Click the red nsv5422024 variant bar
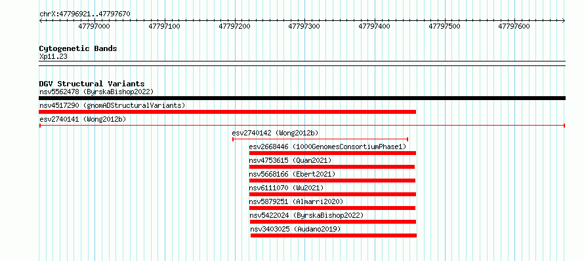This screenshot has height=261, width=584. point(333,222)
